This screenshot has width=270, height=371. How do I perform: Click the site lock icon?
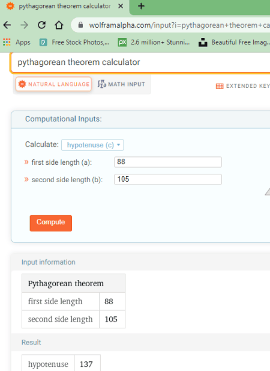click(x=80, y=25)
